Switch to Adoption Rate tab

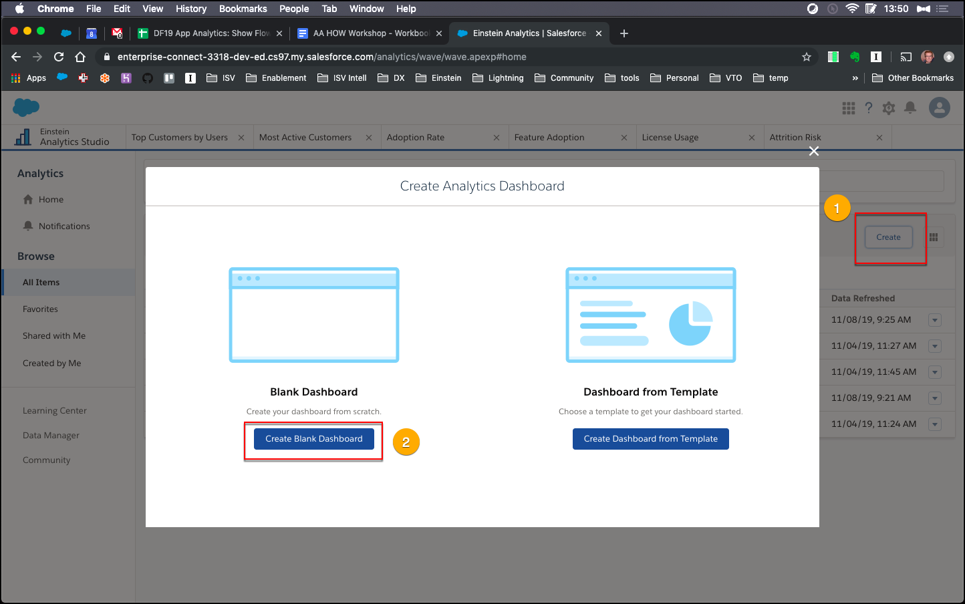click(x=416, y=138)
